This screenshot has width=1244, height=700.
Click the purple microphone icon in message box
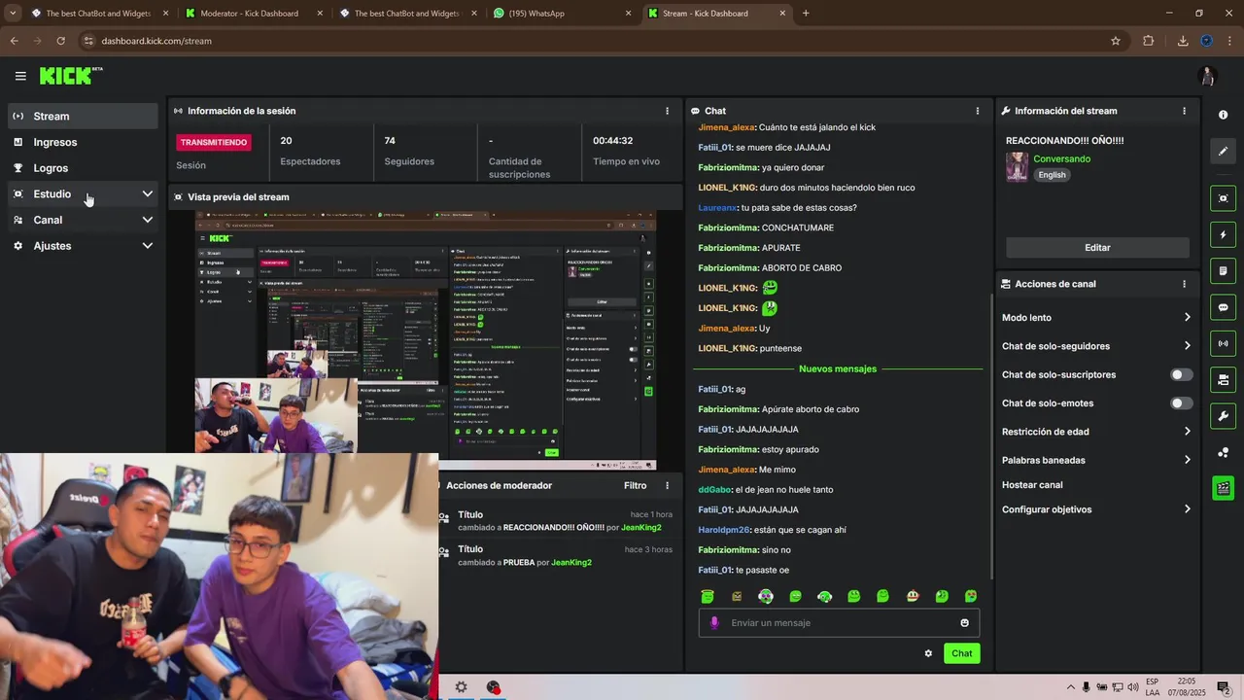[x=714, y=623]
